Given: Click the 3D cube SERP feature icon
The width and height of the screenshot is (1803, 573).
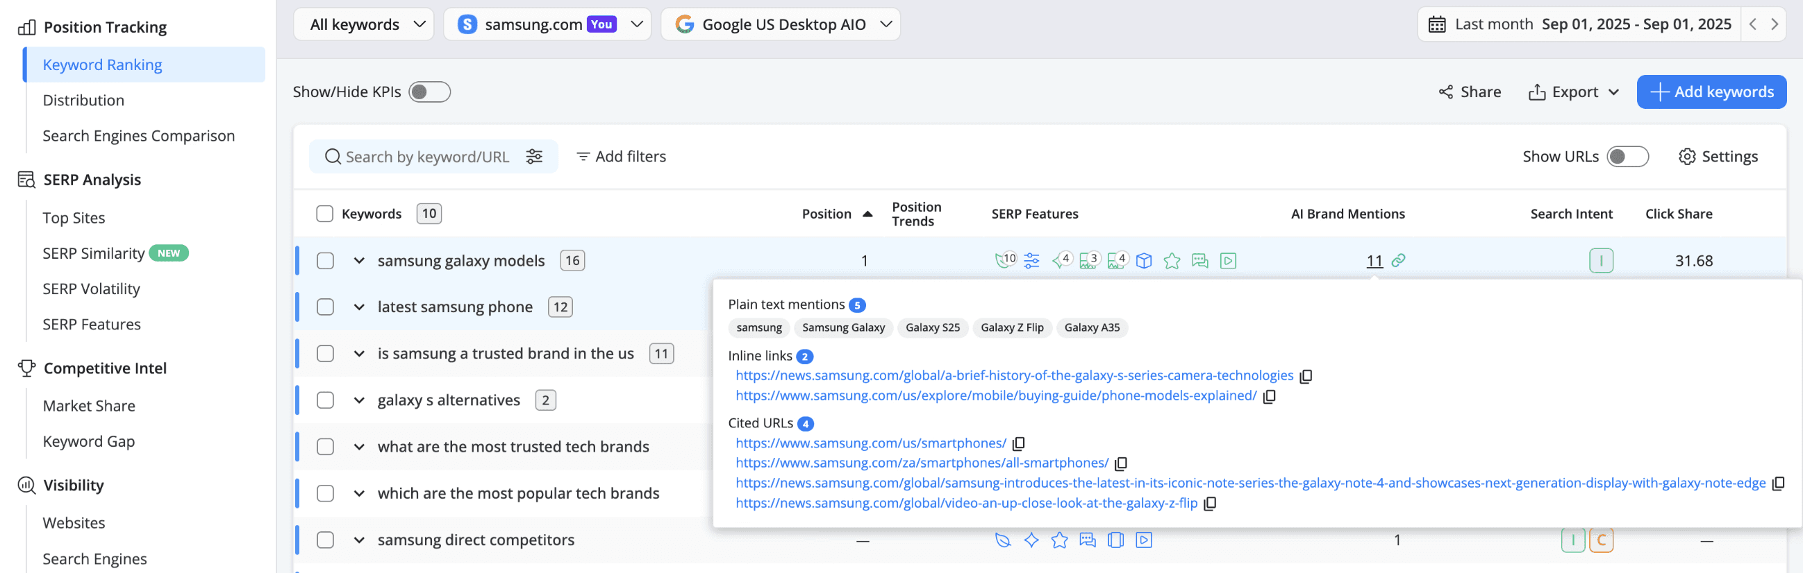Looking at the screenshot, I should (1144, 261).
